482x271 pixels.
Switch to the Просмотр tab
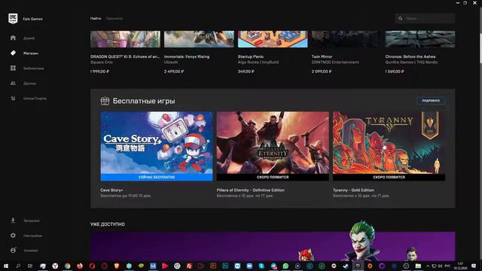coord(114,18)
